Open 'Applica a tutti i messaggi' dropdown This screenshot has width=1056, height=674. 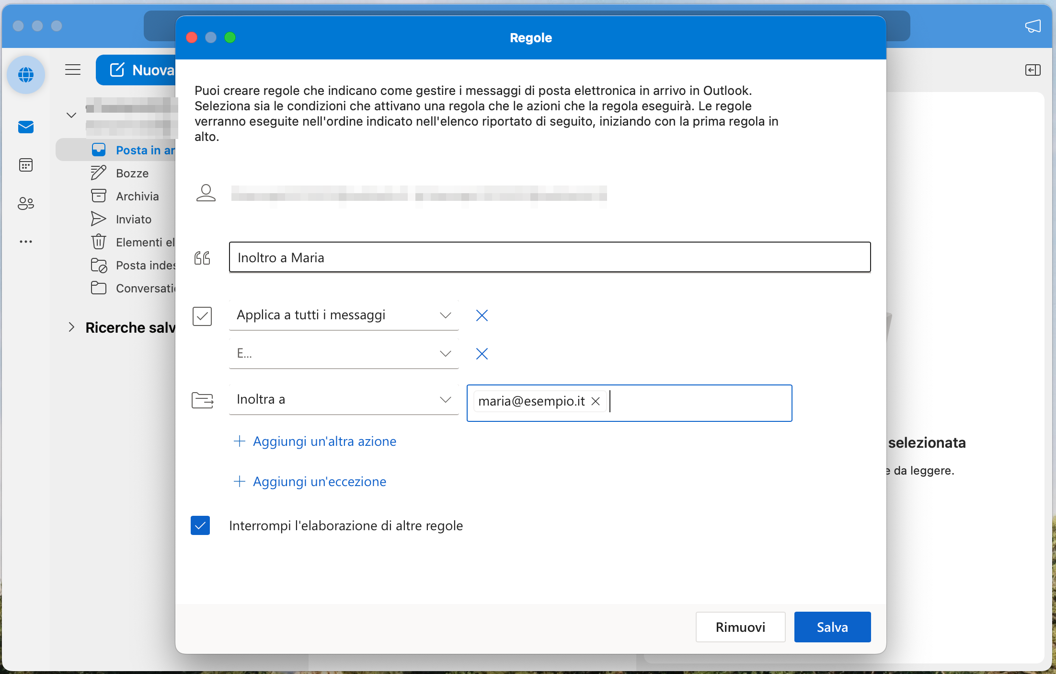(x=344, y=315)
